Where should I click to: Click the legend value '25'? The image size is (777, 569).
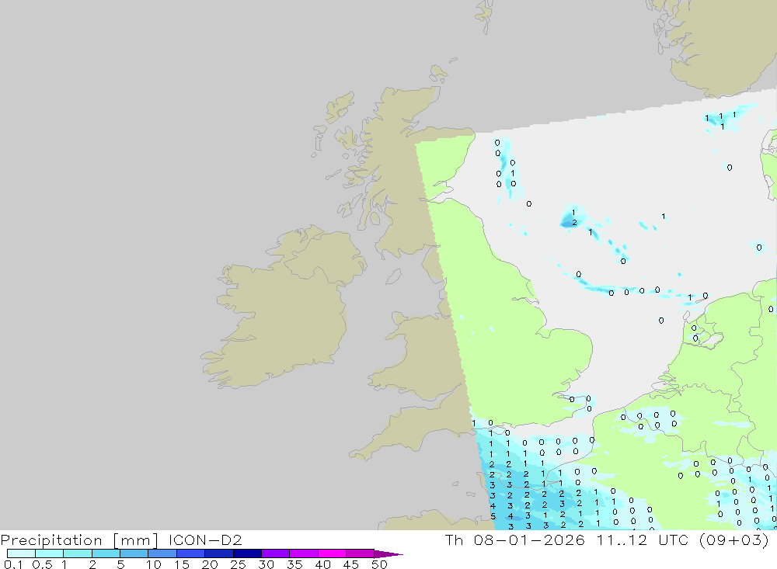coord(239,564)
